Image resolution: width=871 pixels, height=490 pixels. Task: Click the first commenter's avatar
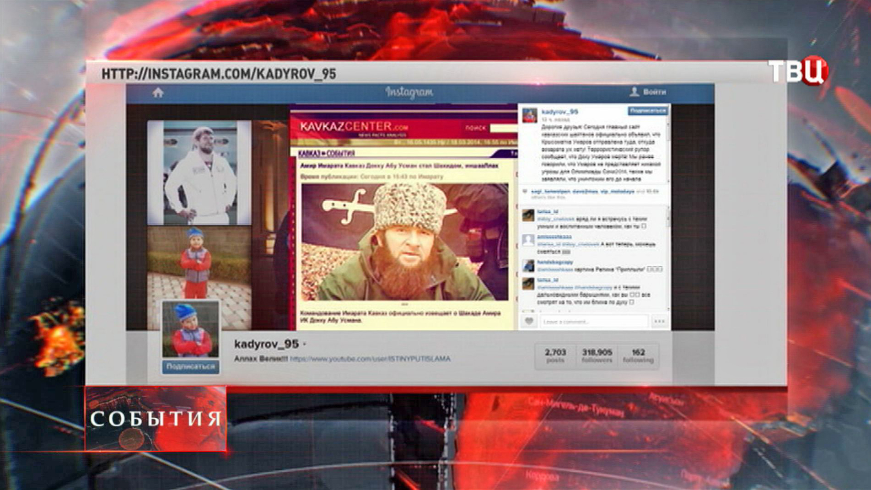tap(528, 215)
